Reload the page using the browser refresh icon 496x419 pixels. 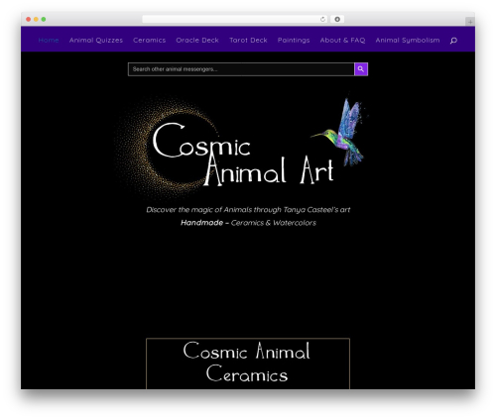tap(322, 19)
